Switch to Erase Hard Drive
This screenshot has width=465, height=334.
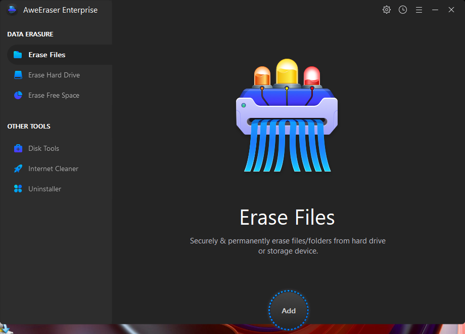60,75
